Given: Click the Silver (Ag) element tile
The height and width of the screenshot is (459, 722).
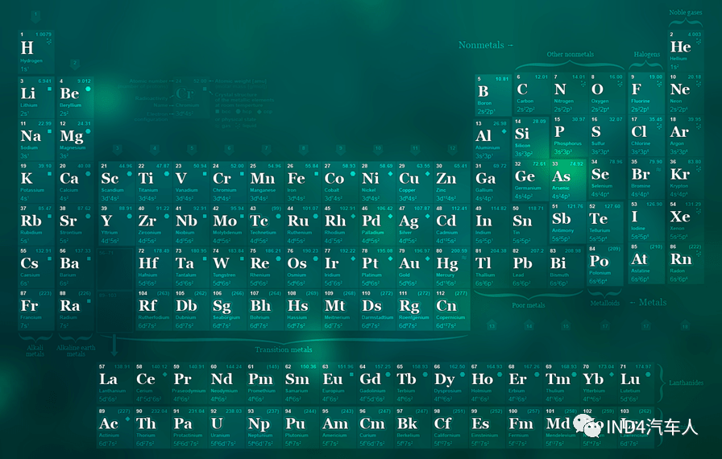Looking at the screenshot, I should tap(414, 225).
